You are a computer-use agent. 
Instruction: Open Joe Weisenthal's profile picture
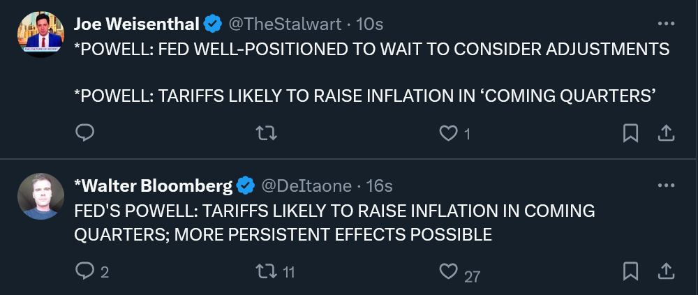[40, 34]
